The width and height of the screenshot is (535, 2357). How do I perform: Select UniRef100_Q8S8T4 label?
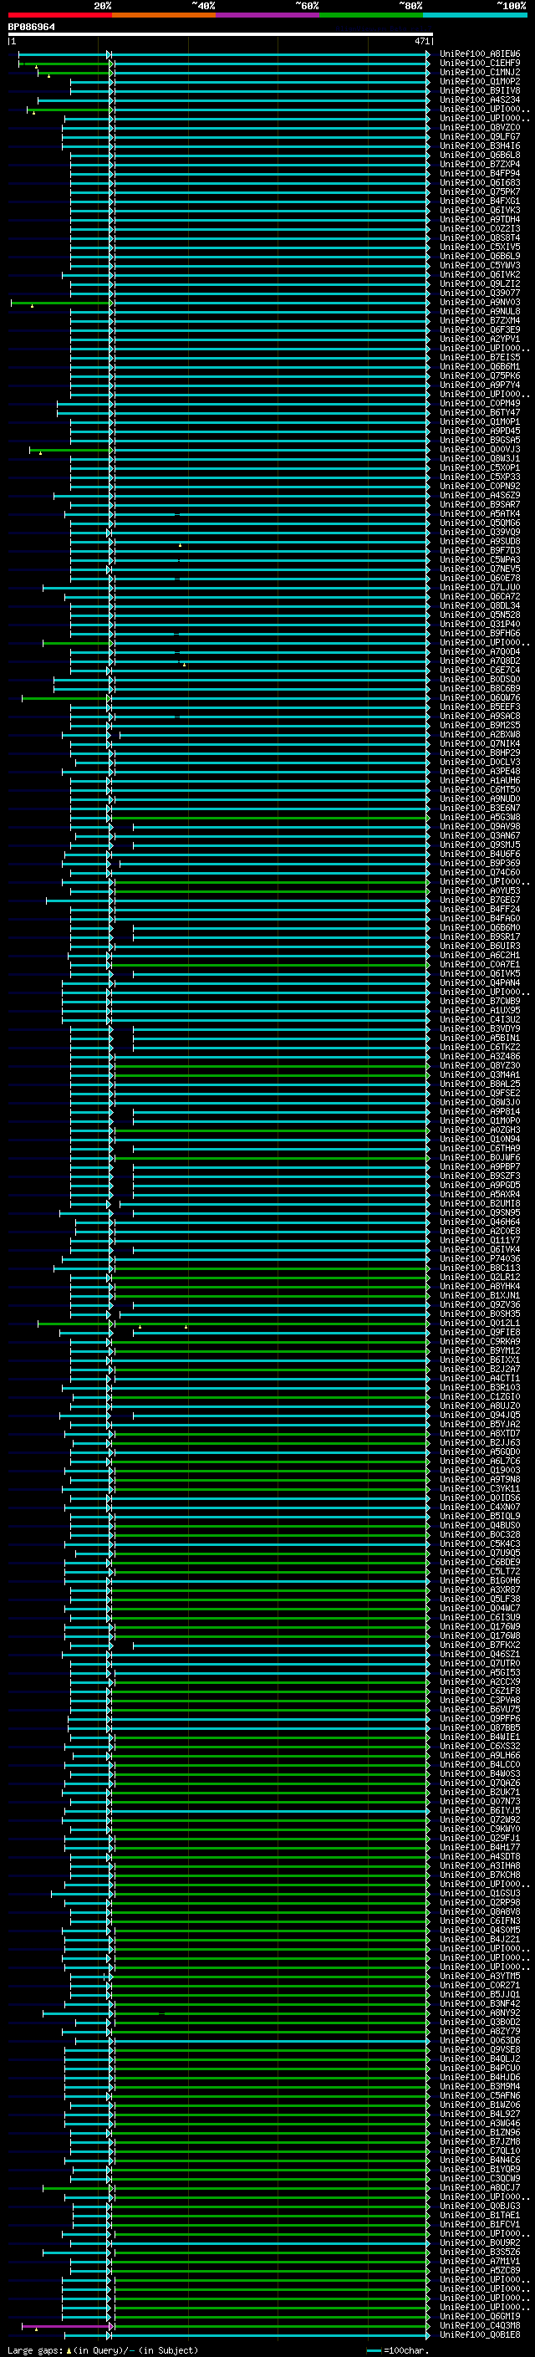(x=480, y=238)
